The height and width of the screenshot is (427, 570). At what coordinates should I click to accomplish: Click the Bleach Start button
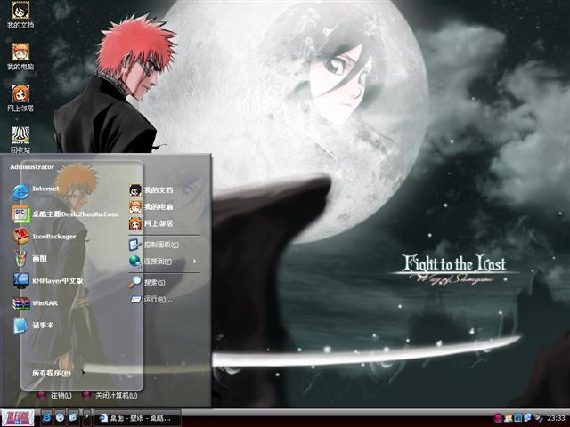[18, 417]
